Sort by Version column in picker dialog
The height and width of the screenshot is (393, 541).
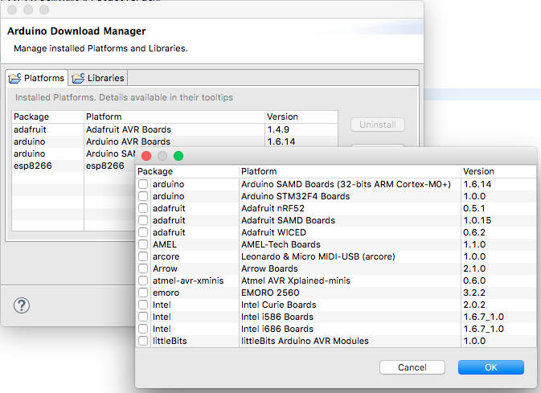tap(498, 171)
